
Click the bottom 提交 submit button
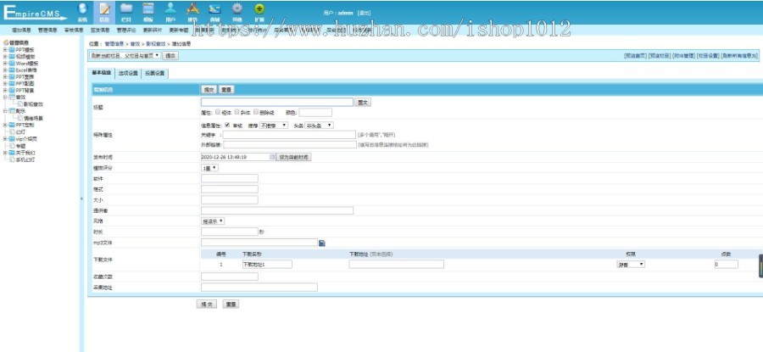tap(206, 305)
